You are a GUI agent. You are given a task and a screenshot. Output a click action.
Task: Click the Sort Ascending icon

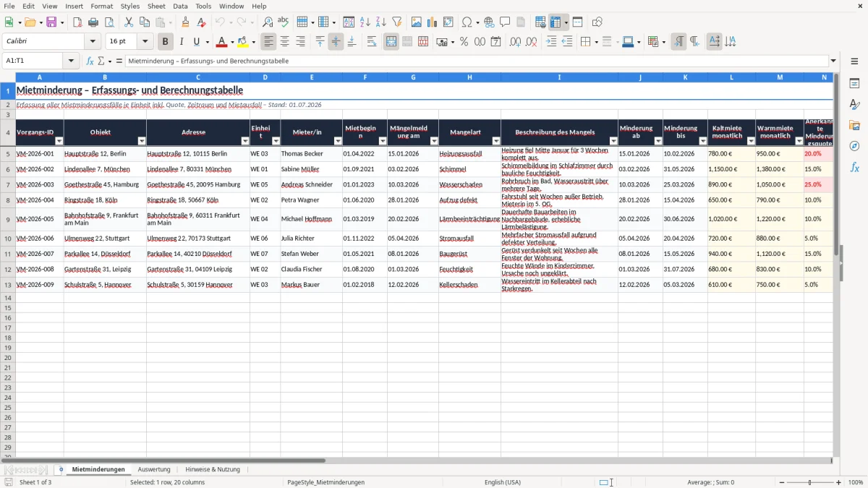coord(365,22)
